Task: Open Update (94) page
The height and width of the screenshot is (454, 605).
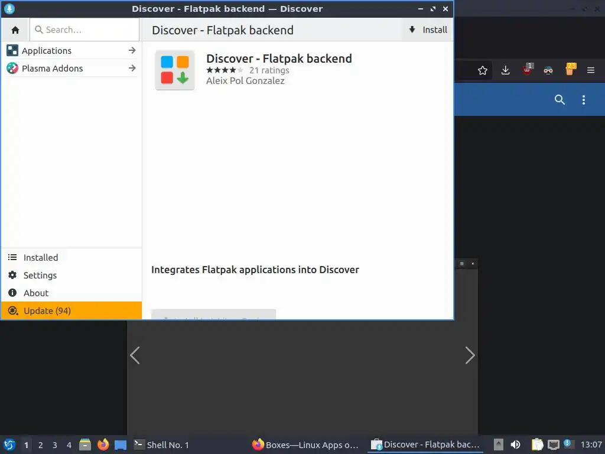Action: pyautogui.click(x=71, y=311)
